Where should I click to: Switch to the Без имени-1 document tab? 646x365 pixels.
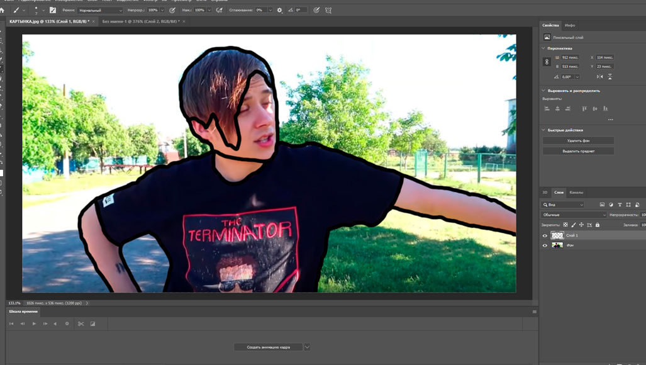pos(141,21)
